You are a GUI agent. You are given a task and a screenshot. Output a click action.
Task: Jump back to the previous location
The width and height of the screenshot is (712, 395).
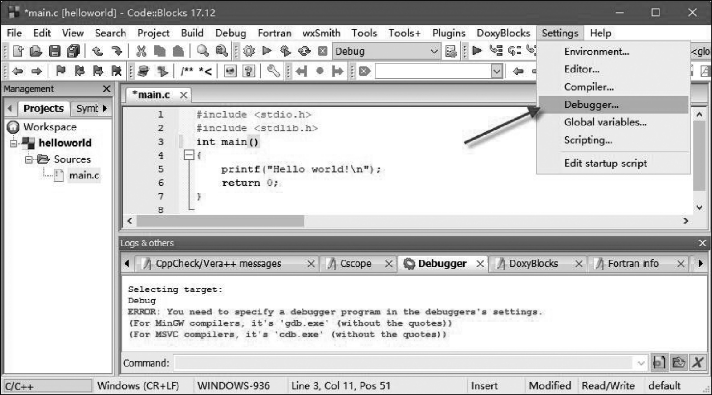coord(18,71)
